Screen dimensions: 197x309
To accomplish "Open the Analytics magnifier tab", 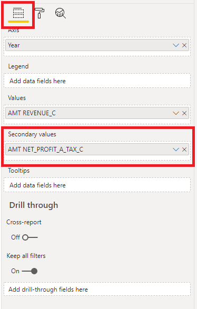I will coord(61,13).
